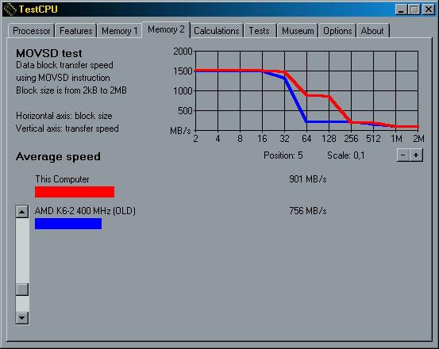439x349 pixels.
Task: Click the 'MB/s' axis unit label
Action: point(180,131)
